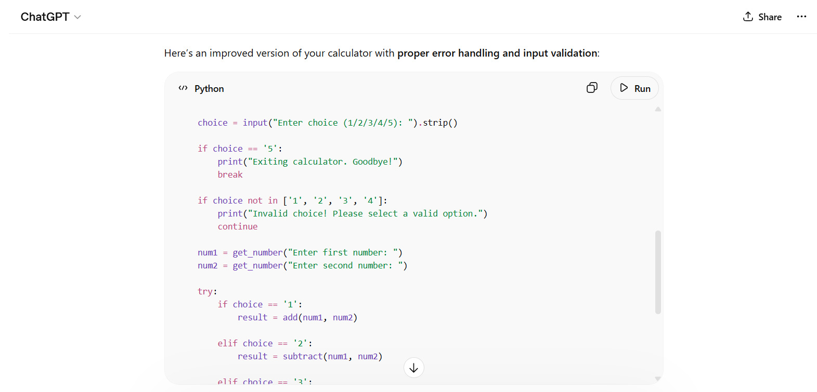Click the 'try:' line in code
The height and width of the screenshot is (392, 817).
208,291
